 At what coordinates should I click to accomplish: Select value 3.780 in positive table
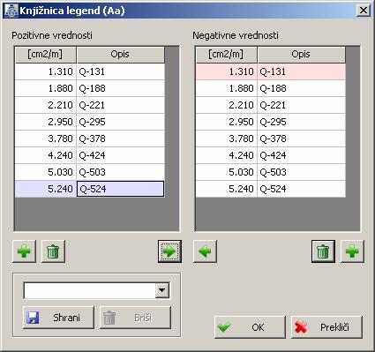(46, 139)
